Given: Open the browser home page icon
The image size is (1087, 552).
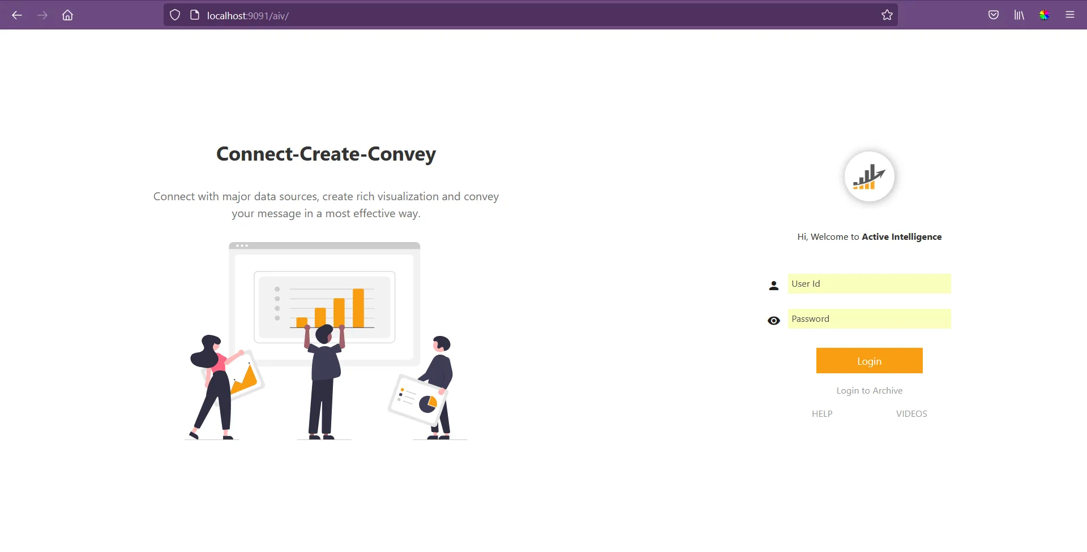Looking at the screenshot, I should click(x=67, y=15).
